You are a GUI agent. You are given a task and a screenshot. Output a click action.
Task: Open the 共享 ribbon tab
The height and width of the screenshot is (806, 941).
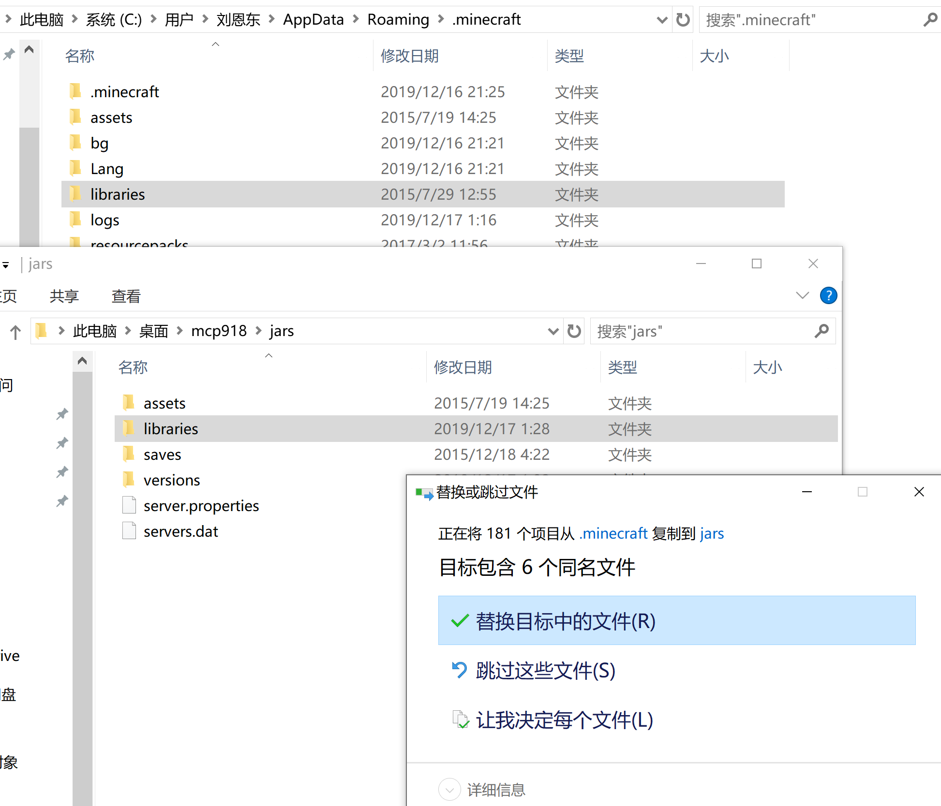pos(64,296)
